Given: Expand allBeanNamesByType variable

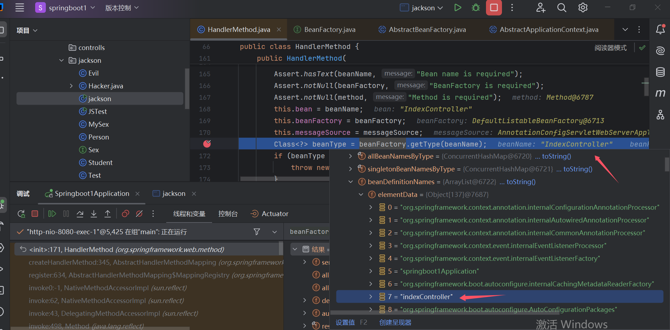Looking at the screenshot, I should [351, 156].
